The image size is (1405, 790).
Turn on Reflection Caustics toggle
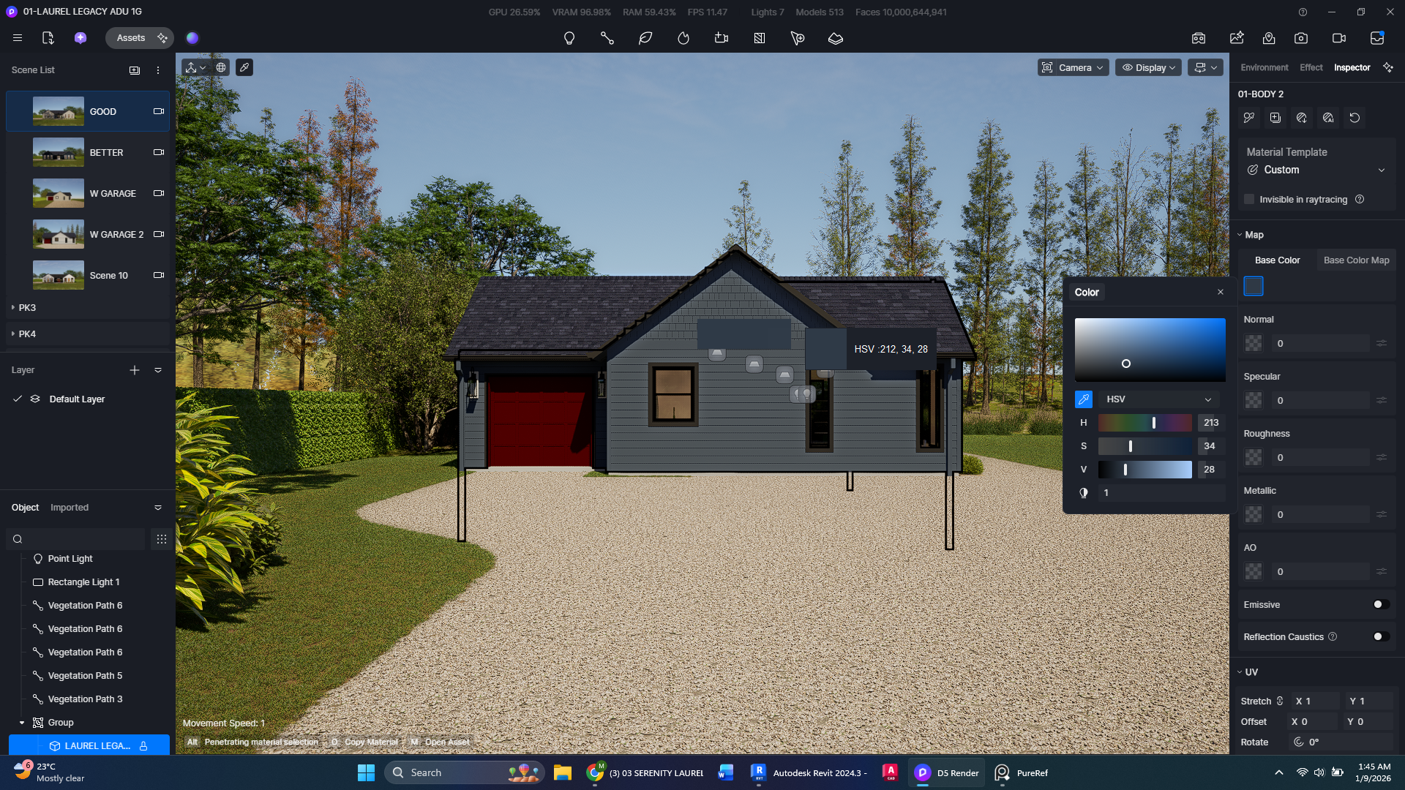[1380, 636]
